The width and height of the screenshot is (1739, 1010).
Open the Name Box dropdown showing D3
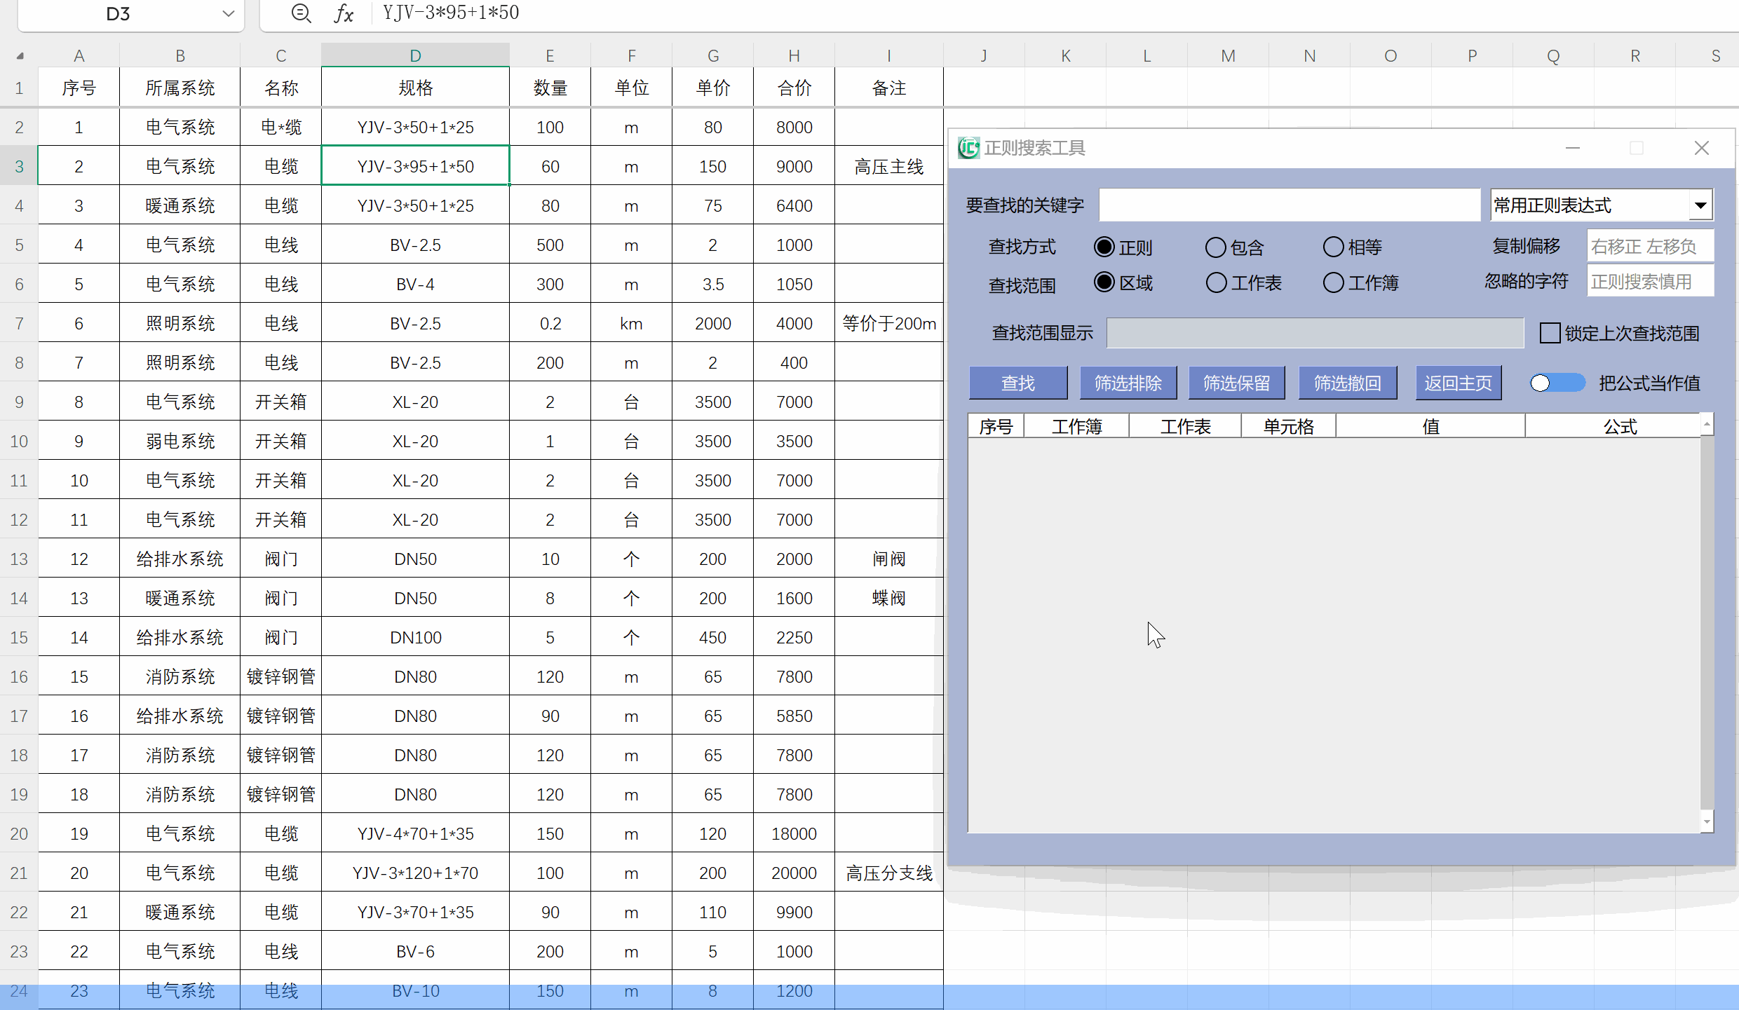227,13
